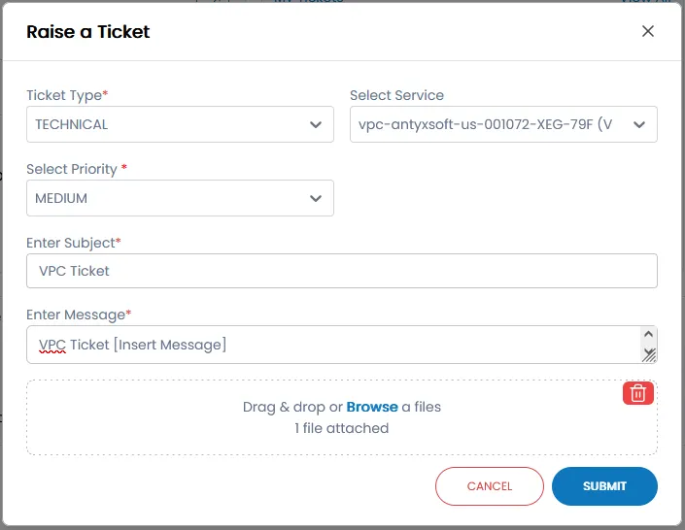685x530 pixels.
Task: Focus the Enter Subject field with VPC Ticket
Action: (x=340, y=271)
